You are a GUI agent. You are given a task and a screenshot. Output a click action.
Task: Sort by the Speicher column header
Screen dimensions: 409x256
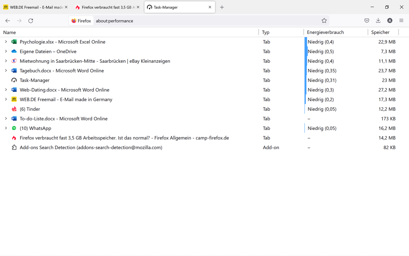click(x=380, y=32)
